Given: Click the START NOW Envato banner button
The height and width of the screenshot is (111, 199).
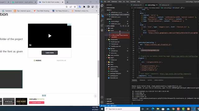Looking at the screenshot, I should [x=37, y=103].
